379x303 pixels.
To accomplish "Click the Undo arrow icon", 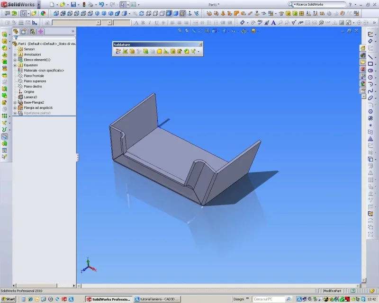I will point(101,4).
